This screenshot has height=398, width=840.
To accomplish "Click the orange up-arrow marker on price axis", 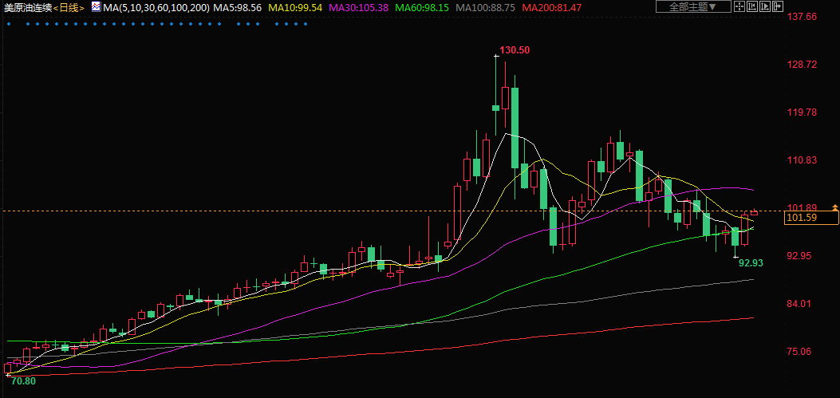I will (x=834, y=207).
